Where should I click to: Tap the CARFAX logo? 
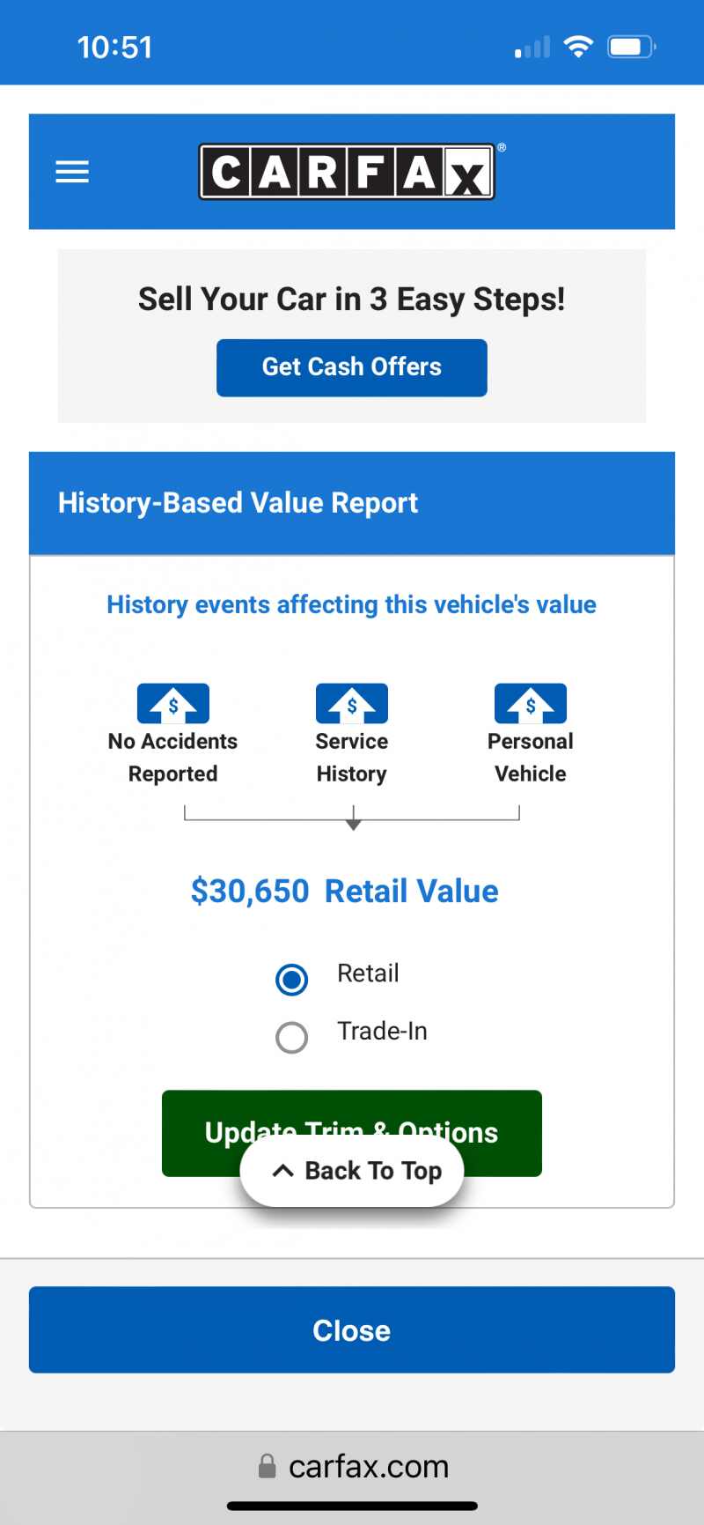tap(347, 172)
